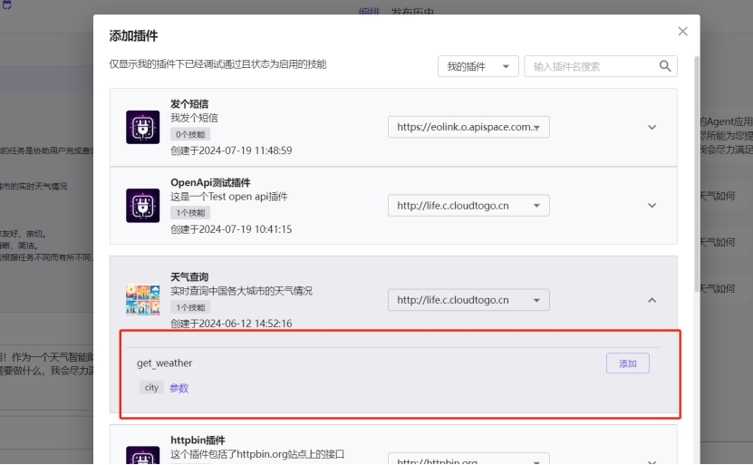The width and height of the screenshot is (753, 465).
Task: Open OpenApi测试插件 server URL dropdown
Action: pos(468,206)
